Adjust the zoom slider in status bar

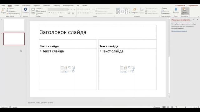(x=186, y=107)
